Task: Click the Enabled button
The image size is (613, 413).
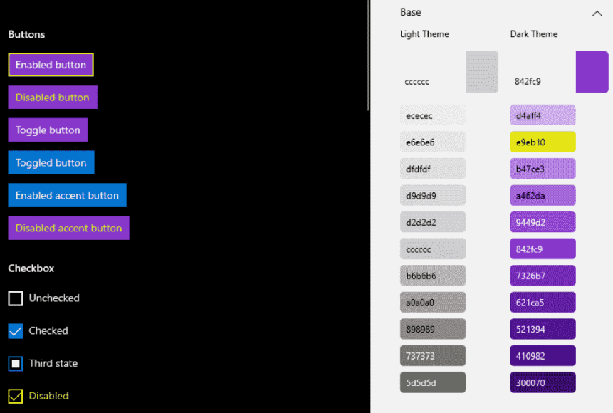Action: [50, 64]
